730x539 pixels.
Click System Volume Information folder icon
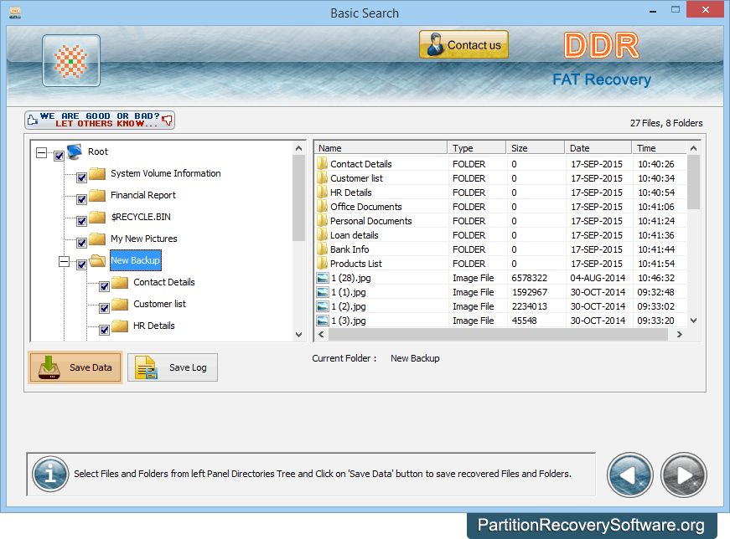coord(97,173)
